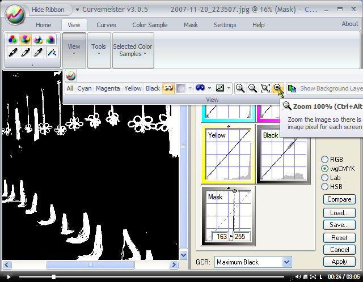Select the RGB color balls icon
Screen dimensions: 363x282
[x=12, y=40]
